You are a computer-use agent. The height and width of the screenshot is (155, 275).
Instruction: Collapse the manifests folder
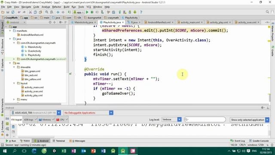point(10,31)
